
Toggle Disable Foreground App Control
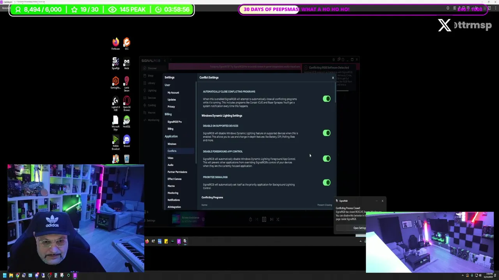pos(327,159)
